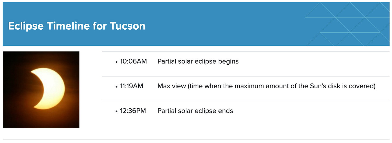Click the bullet before 12:36PM
This screenshot has height=143, width=392.
coord(117,111)
